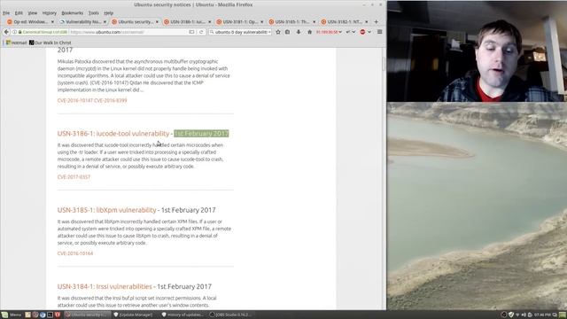The width and height of the screenshot is (567, 319).
Task: Open the volume icon in the system tray
Action: pyautogui.click(x=524, y=315)
